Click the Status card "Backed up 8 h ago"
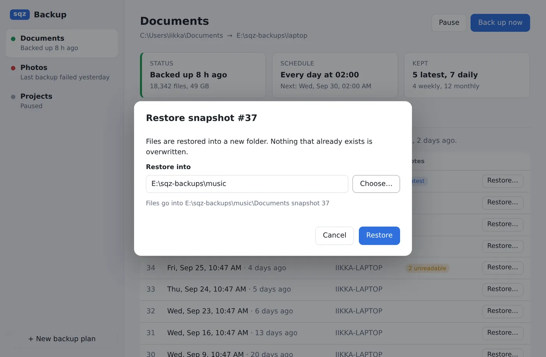 (203, 75)
